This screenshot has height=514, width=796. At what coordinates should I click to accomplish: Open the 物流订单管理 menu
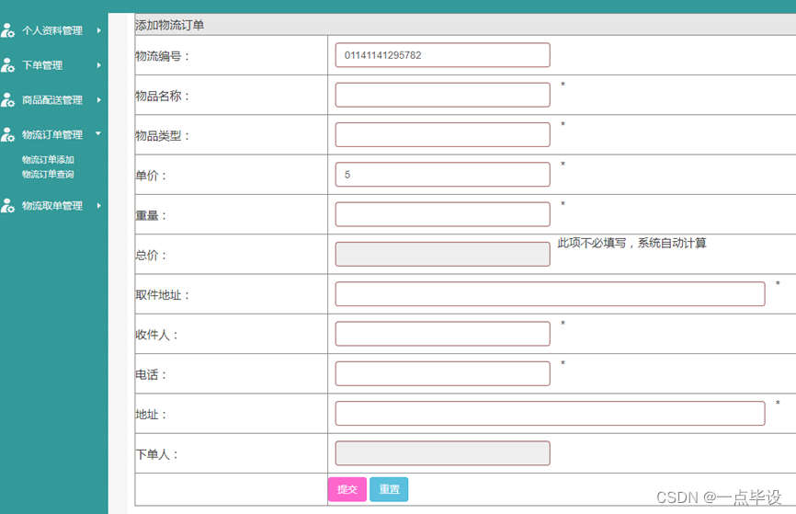click(51, 134)
